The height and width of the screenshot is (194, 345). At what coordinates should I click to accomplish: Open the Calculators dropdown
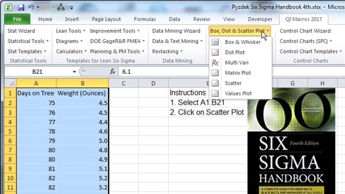pos(71,52)
